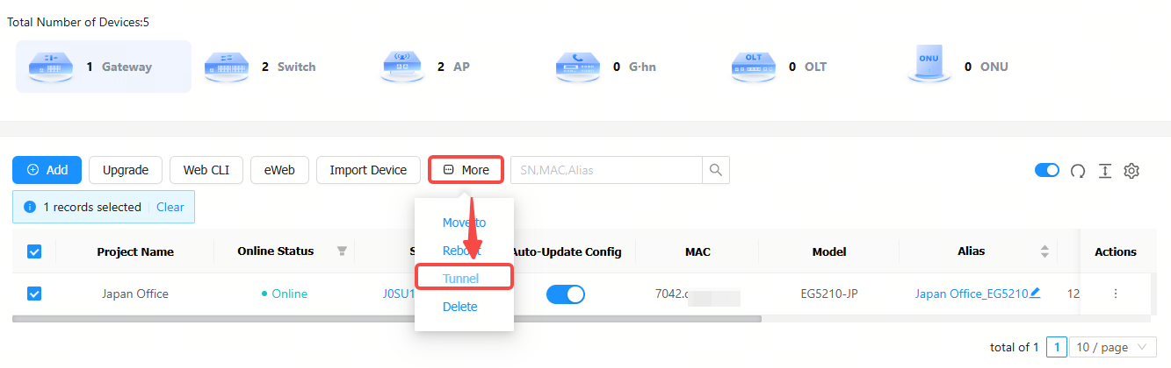Uncheck the Japan Office row checkbox
Image resolution: width=1171 pixels, height=368 pixels.
pyautogui.click(x=34, y=294)
